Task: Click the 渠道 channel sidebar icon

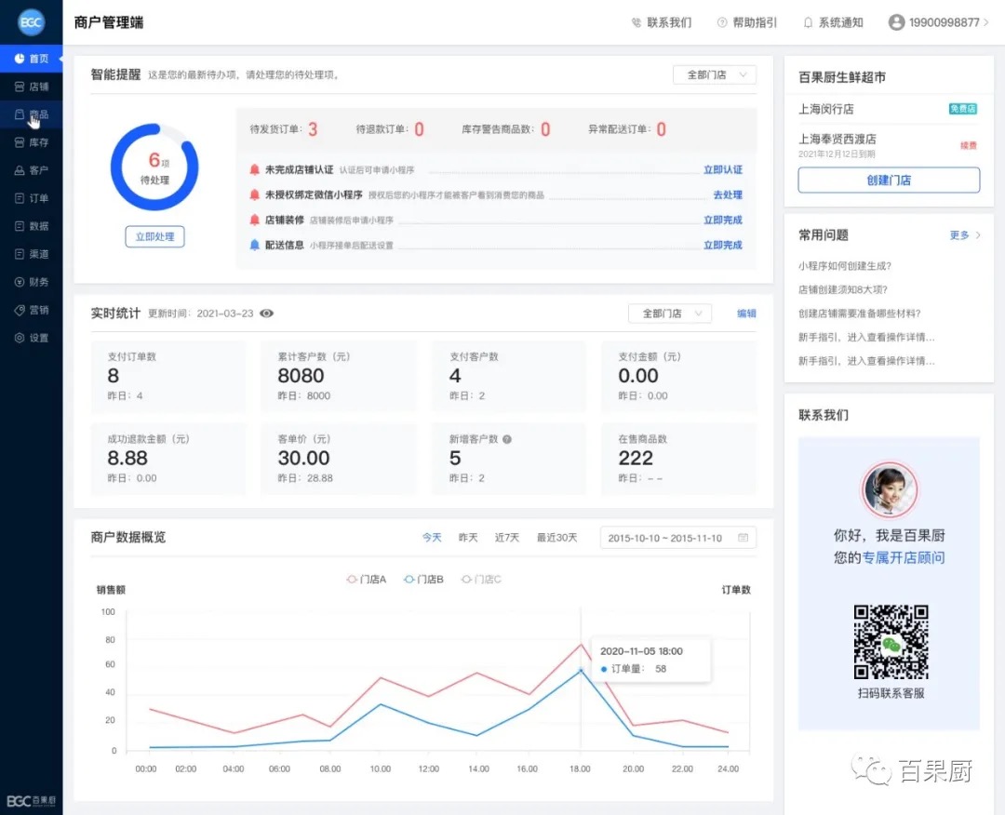Action: (20, 254)
